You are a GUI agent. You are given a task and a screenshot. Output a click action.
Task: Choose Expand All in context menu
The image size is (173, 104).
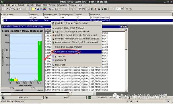pyautogui.click(x=77, y=56)
